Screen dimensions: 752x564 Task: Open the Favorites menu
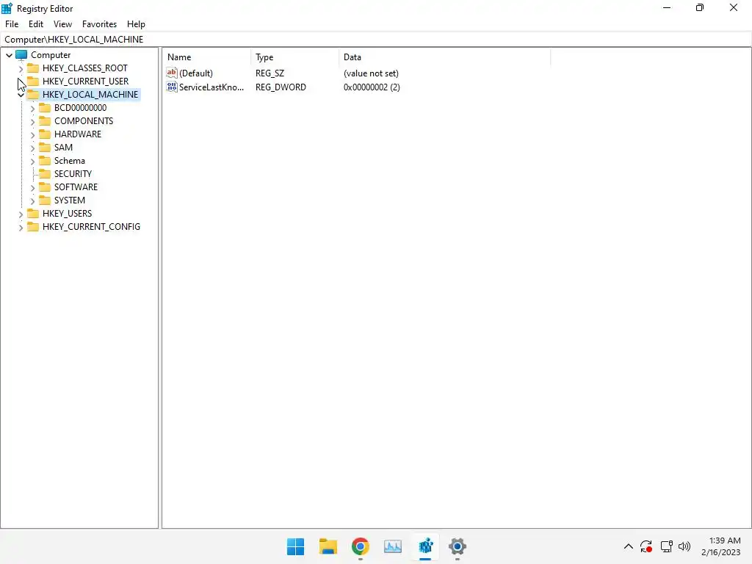pos(99,24)
